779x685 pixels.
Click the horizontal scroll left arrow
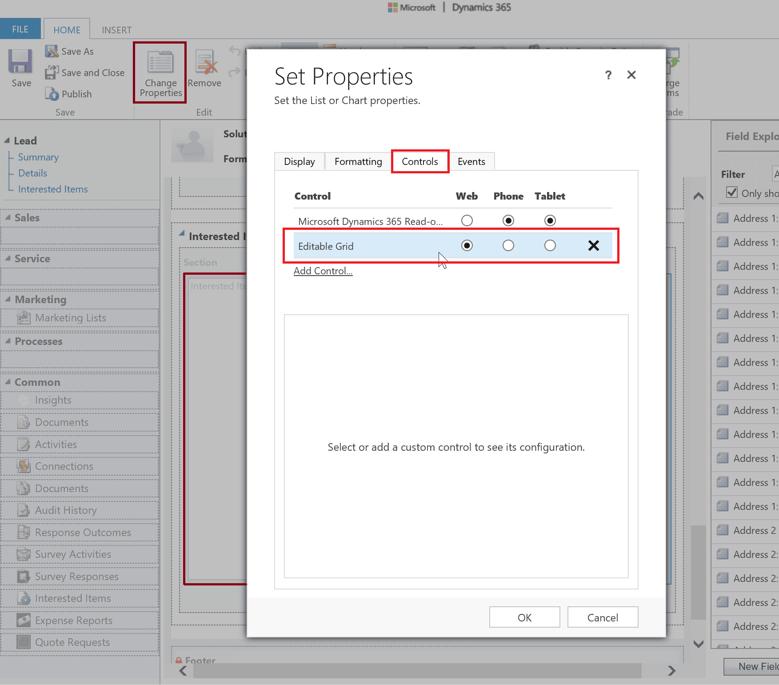[x=183, y=670]
